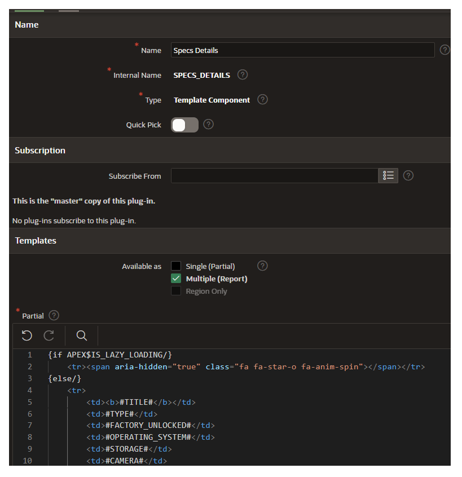Toggle the Quick Pick switch
Image resolution: width=462 pixels, height=477 pixels.
pos(184,125)
